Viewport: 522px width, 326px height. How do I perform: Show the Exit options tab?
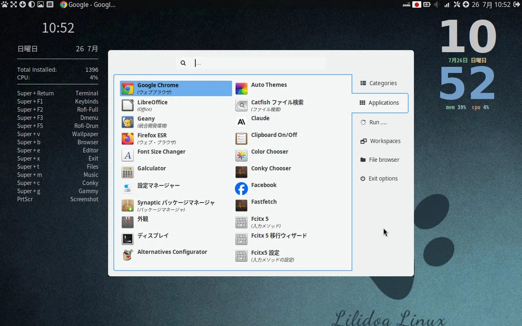378,179
